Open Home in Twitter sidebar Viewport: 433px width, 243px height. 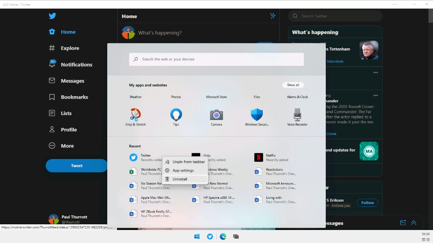point(62,32)
